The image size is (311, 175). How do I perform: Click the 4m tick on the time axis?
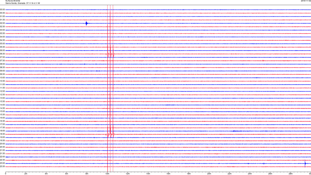tap(46, 174)
